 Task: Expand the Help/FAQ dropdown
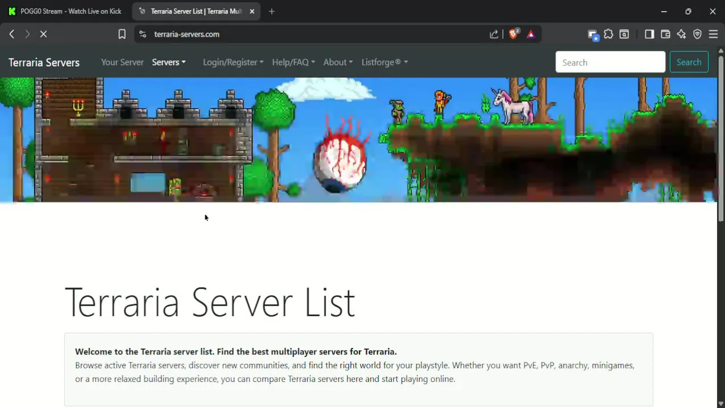click(x=293, y=62)
